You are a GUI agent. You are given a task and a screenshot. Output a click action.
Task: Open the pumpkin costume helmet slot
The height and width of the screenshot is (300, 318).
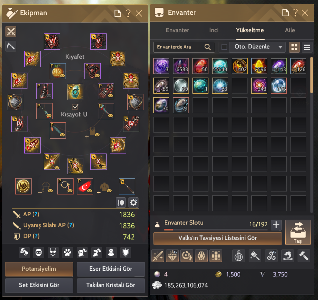(x=58, y=71)
